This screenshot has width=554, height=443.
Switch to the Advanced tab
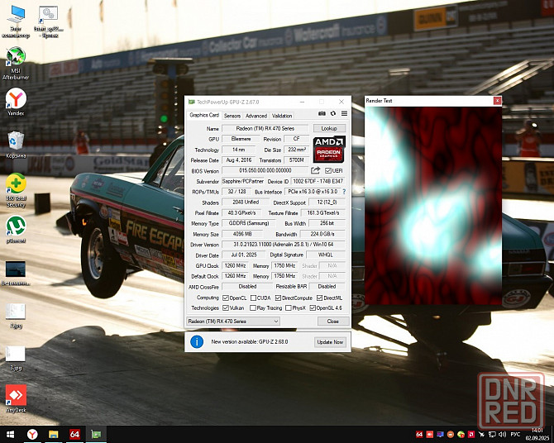[256, 116]
